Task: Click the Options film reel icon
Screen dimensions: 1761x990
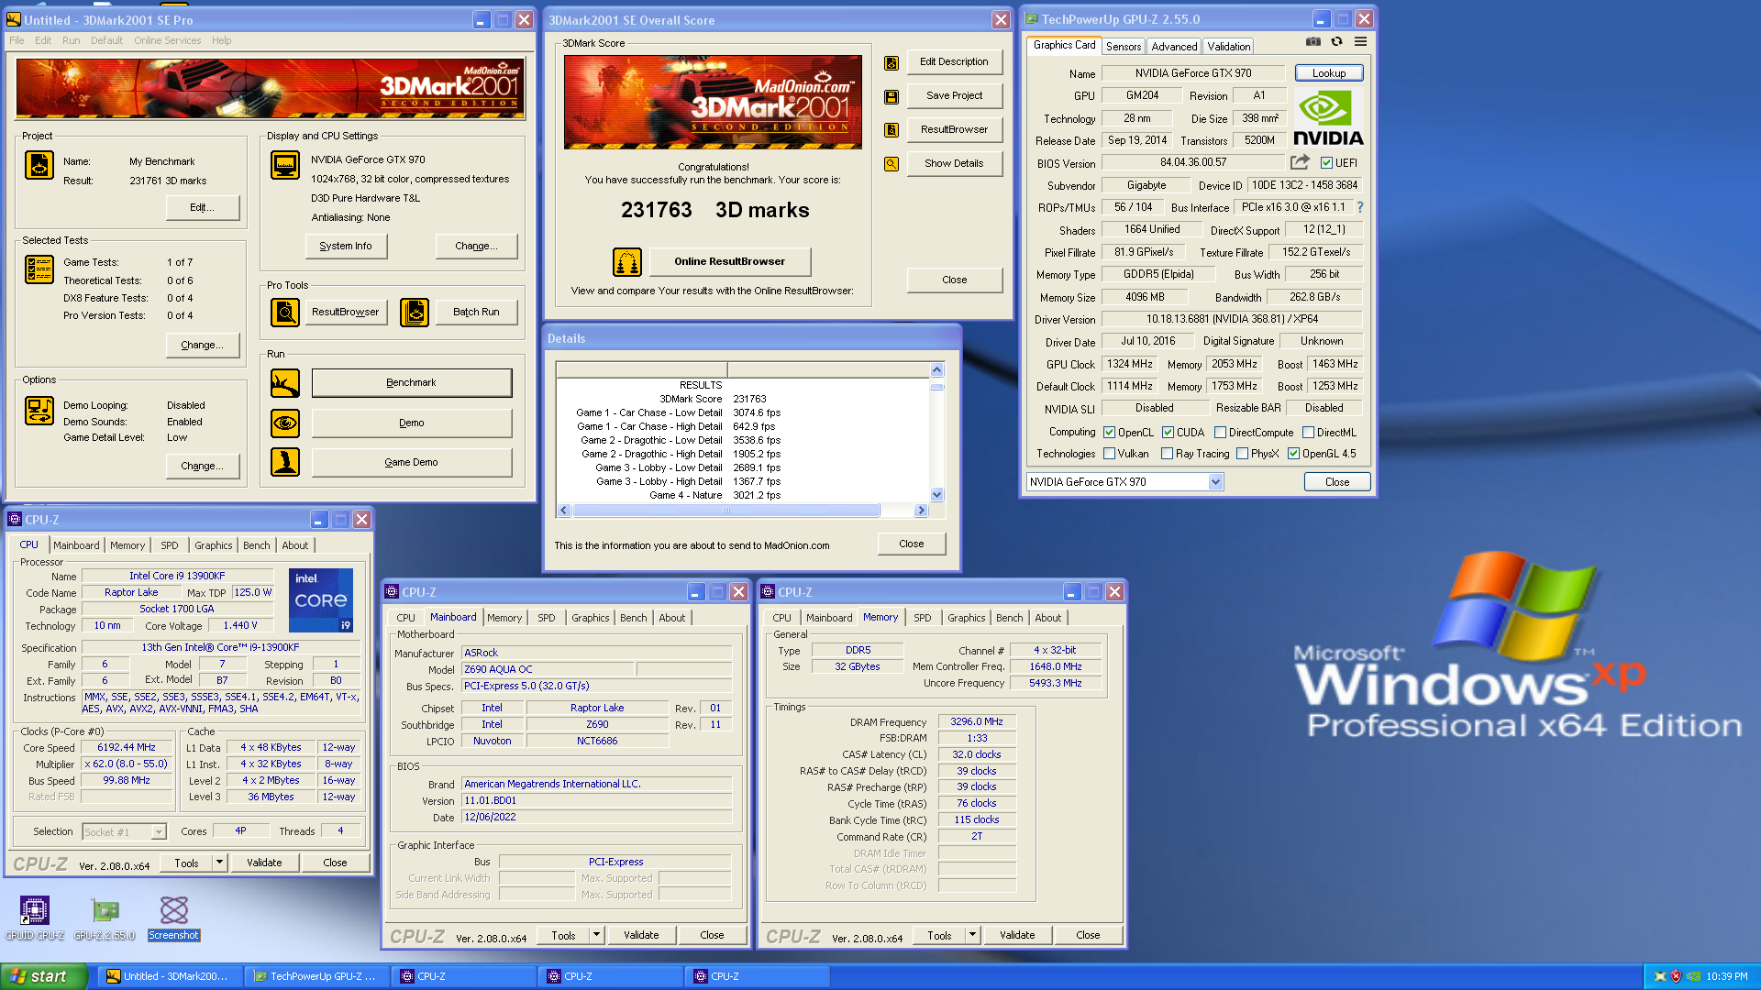Action: (x=39, y=411)
